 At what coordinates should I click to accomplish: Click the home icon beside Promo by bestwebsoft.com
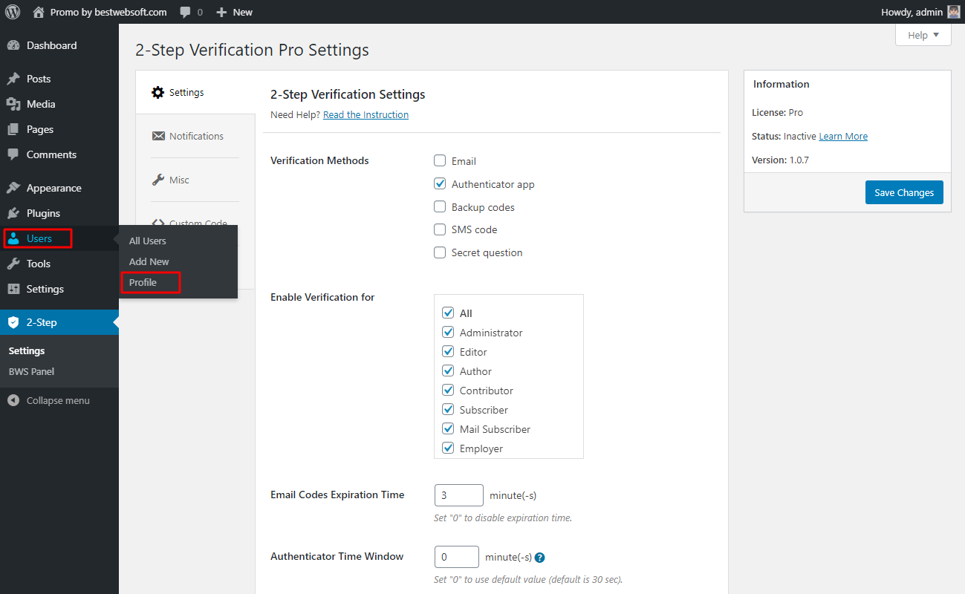(39, 12)
